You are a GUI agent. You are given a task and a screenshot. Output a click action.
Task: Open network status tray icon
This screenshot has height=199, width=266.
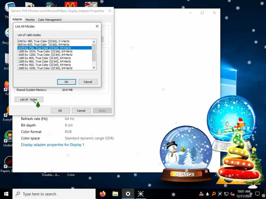(x=226, y=194)
